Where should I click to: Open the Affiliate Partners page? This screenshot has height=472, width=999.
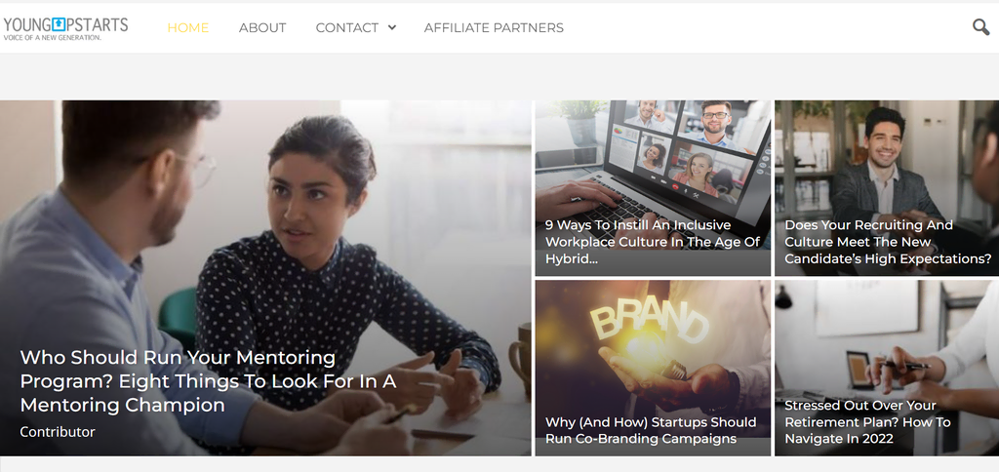[494, 27]
